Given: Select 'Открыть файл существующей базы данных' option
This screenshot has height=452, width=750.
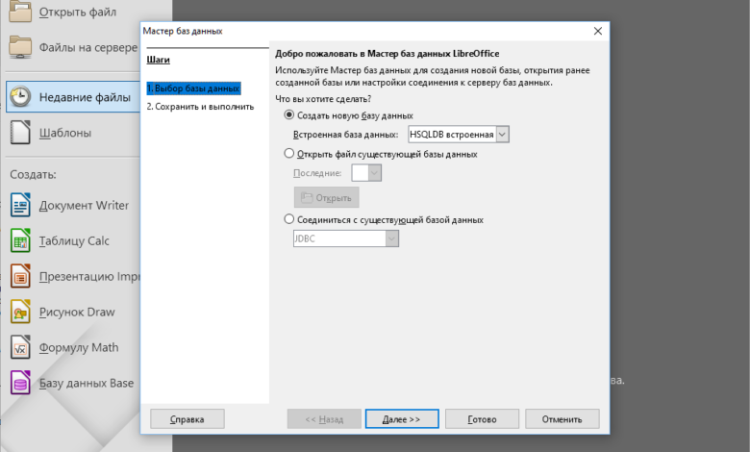Looking at the screenshot, I should pos(290,154).
